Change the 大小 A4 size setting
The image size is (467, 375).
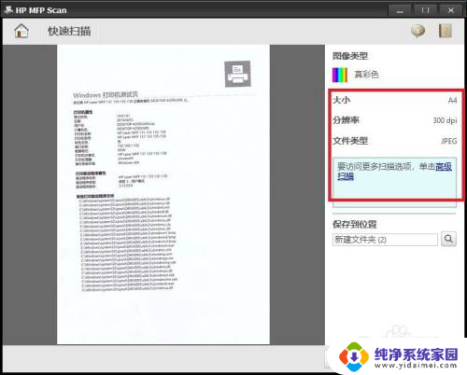click(394, 100)
